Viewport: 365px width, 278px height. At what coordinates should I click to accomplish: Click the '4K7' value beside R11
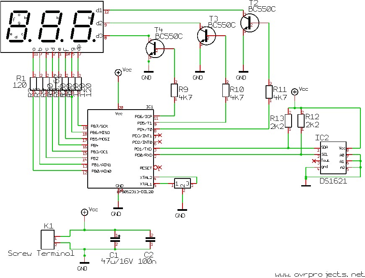[x=280, y=97]
